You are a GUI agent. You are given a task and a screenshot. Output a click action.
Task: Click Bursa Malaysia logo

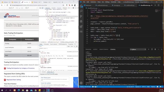(12, 16)
